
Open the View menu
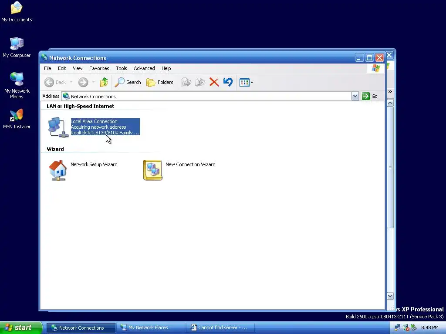point(78,68)
